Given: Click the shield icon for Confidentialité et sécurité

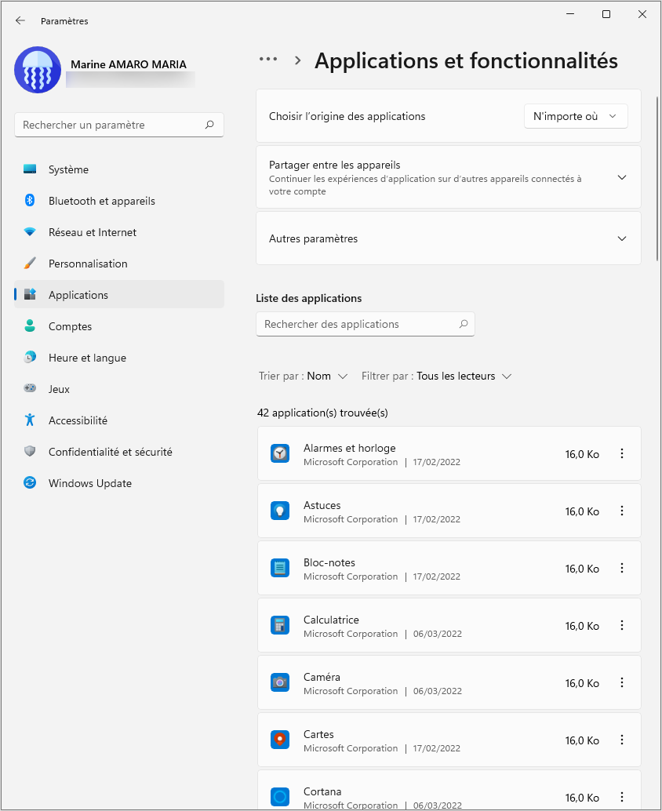Looking at the screenshot, I should [x=30, y=451].
